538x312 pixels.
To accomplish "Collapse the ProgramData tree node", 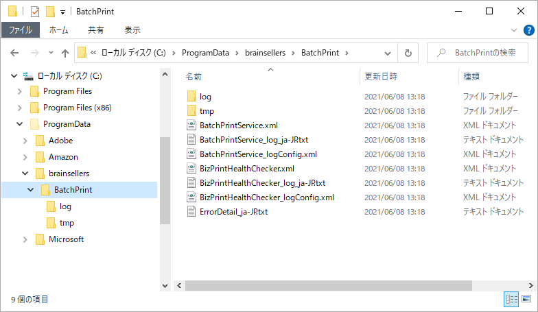I will point(19,124).
